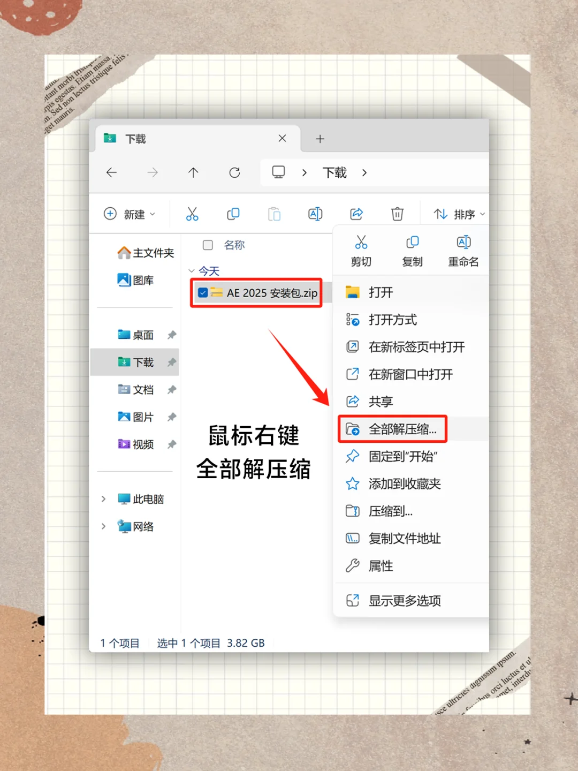Viewport: 578px width, 771px height.
Task: Navigate up one folder level
Action: pos(193,172)
